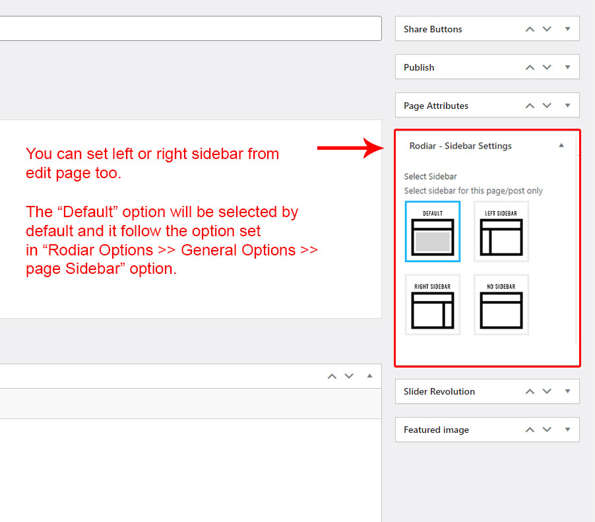
Task: Move Publish panel up arrow
Action: [x=529, y=67]
